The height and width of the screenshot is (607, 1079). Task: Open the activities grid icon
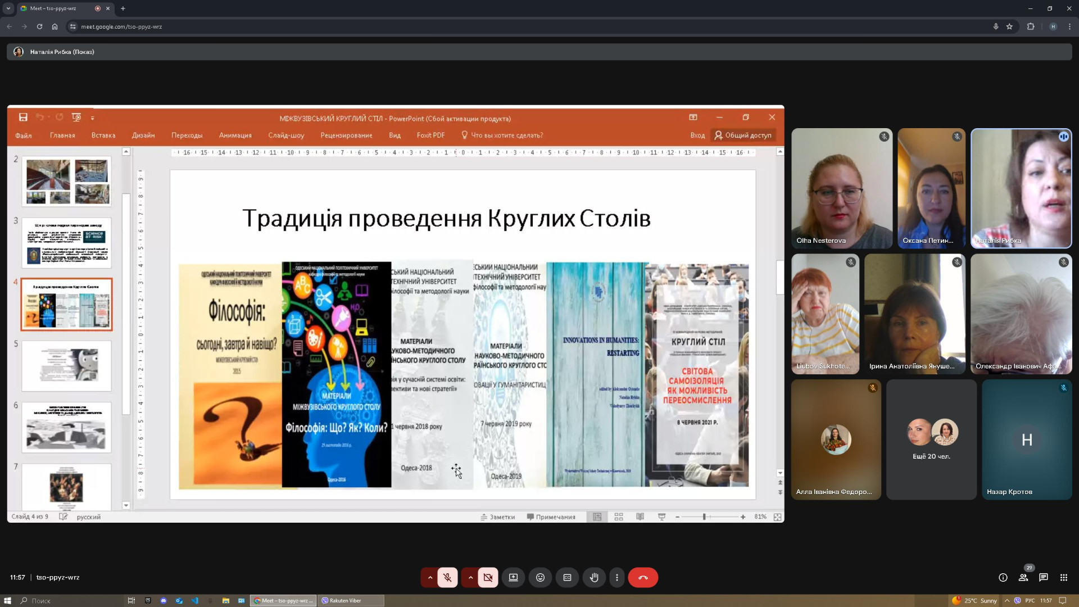click(x=1063, y=577)
